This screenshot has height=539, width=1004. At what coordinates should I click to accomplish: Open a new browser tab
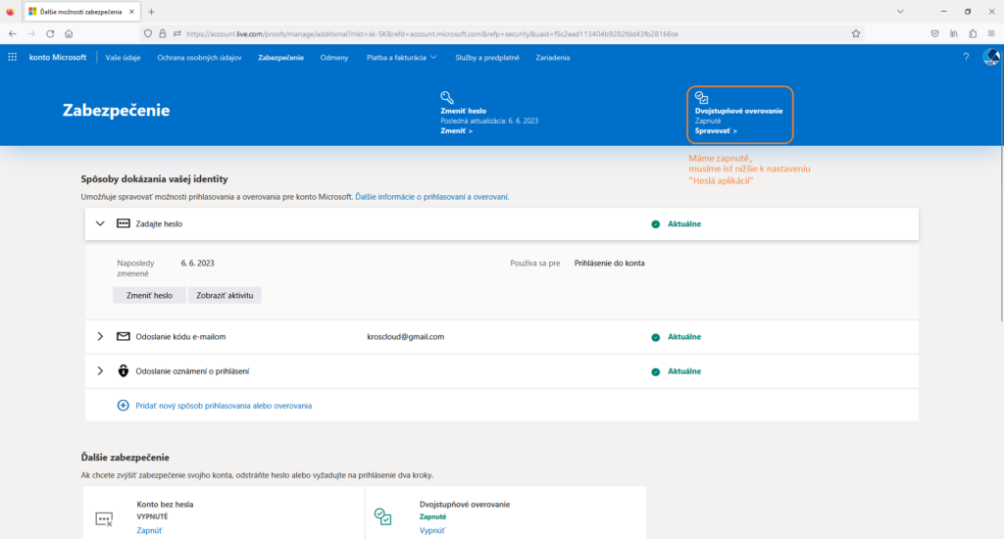click(x=151, y=11)
